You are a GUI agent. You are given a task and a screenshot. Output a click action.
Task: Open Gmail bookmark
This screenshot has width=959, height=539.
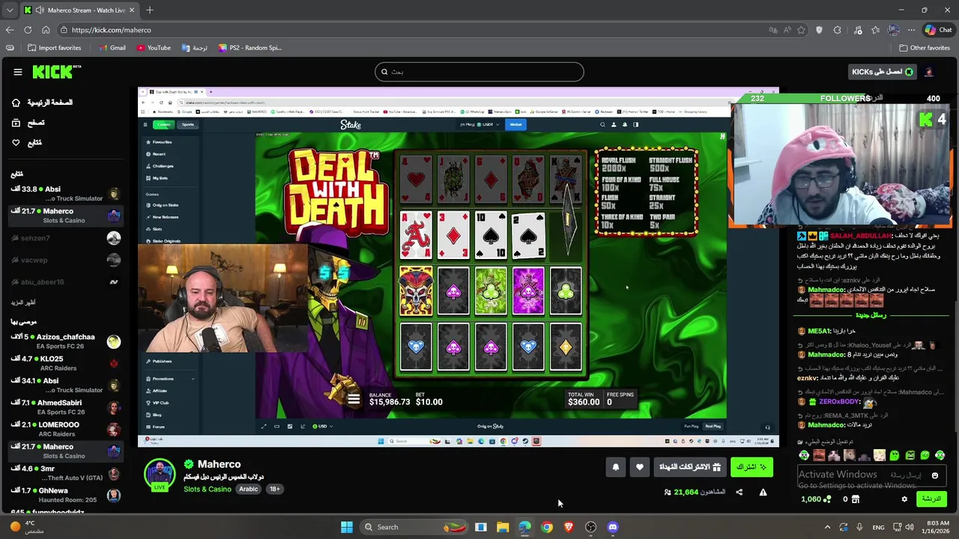112,48
